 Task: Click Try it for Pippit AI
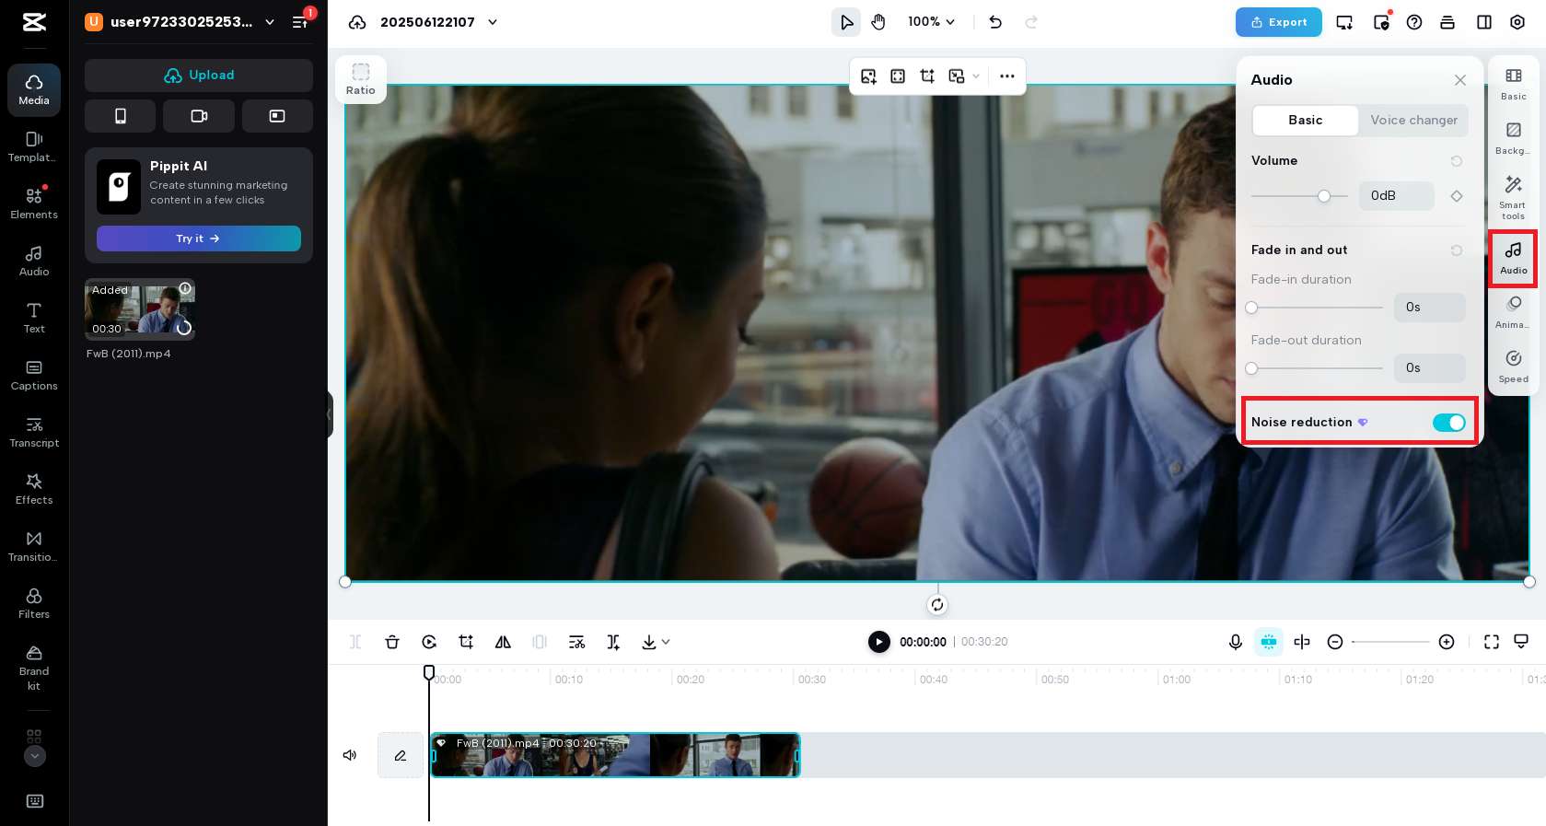coord(199,238)
